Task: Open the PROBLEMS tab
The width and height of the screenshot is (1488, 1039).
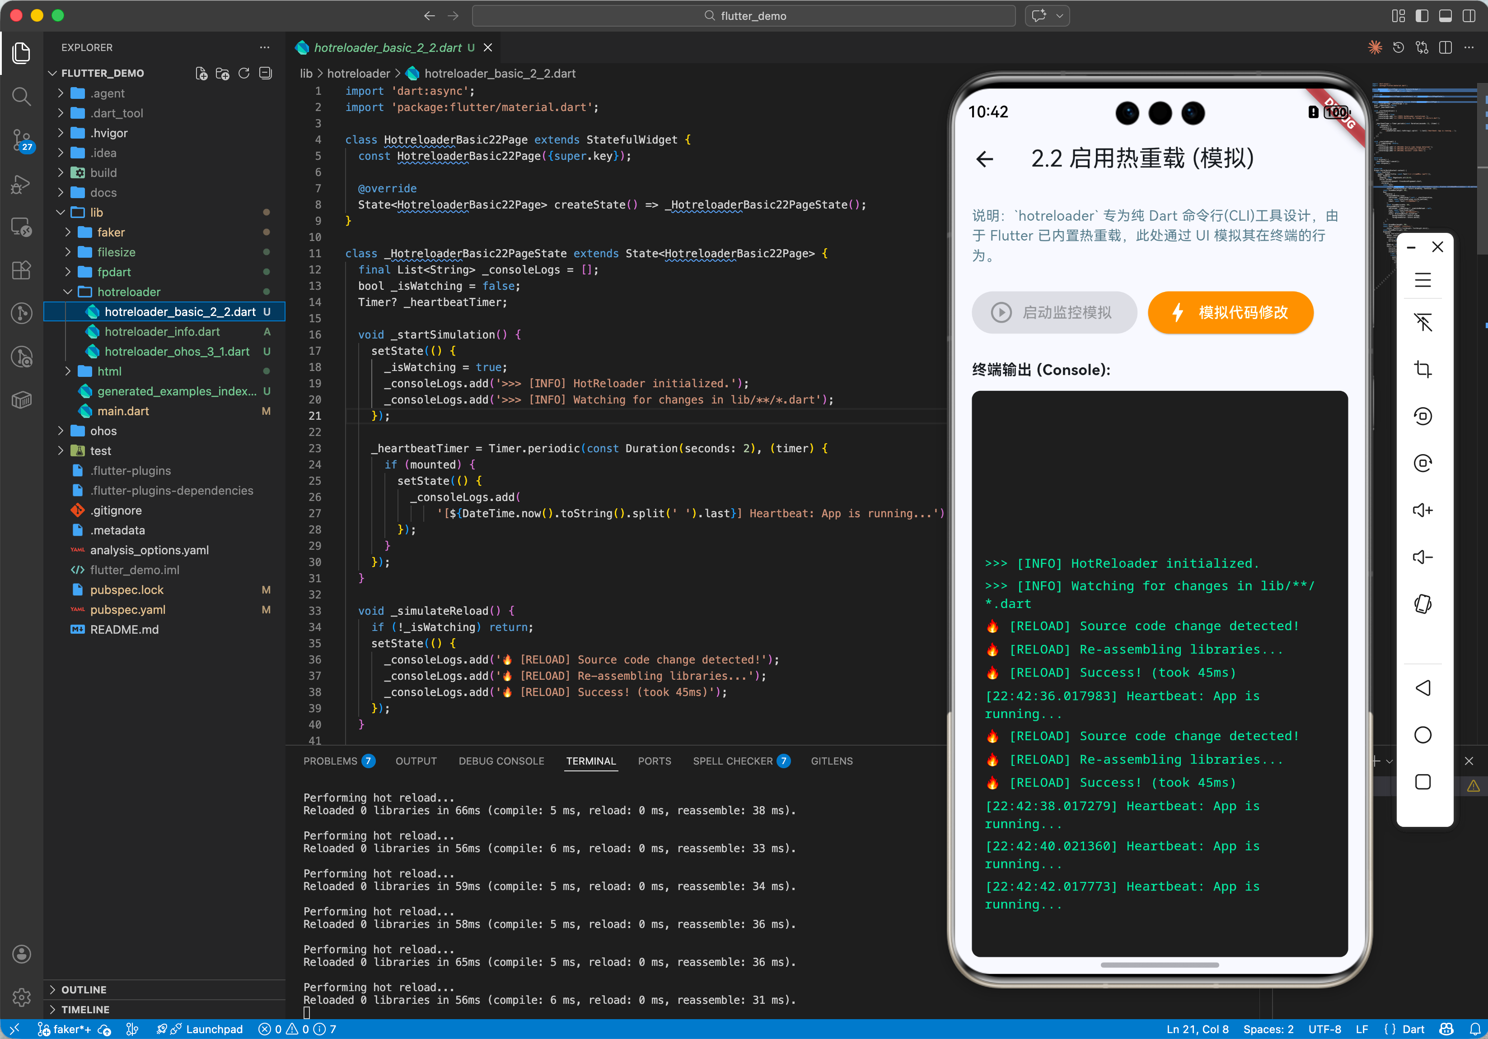Action: pyautogui.click(x=330, y=761)
